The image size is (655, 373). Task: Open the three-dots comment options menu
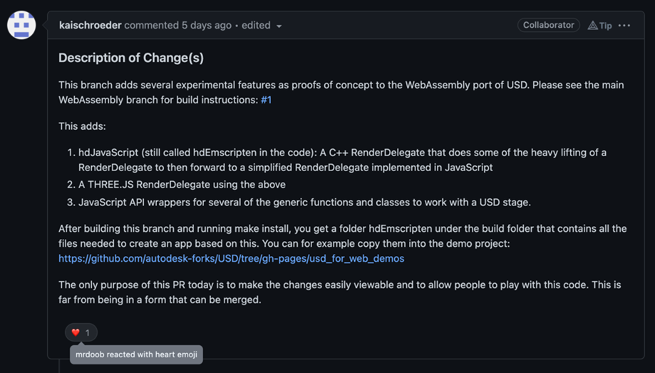[x=624, y=26]
